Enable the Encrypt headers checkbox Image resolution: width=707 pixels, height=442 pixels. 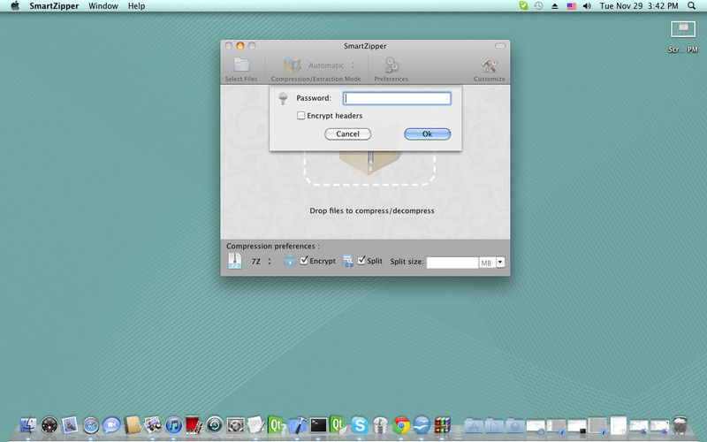tap(301, 116)
